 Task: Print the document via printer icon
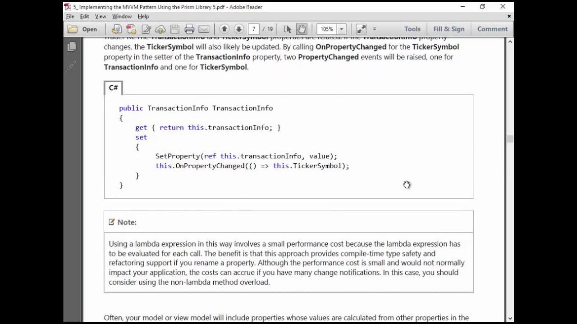[x=189, y=29]
